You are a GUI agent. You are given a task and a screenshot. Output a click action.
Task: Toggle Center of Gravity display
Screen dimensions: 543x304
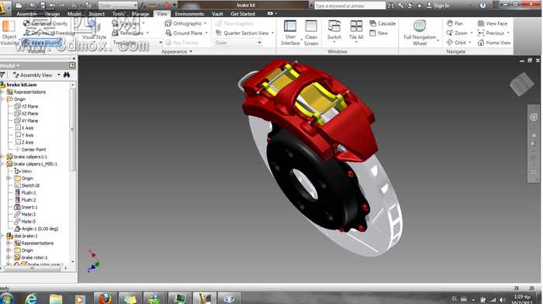45,23
